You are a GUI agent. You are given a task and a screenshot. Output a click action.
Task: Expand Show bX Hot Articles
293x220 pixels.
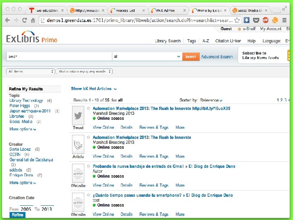coord(94,89)
